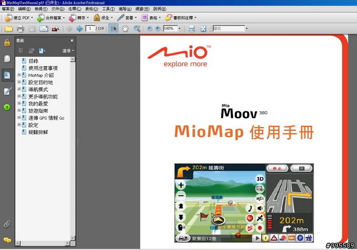This screenshot has width=357, height=250.
Task: Click the bookmarks list scroll-up arrow
Action: (73, 60)
